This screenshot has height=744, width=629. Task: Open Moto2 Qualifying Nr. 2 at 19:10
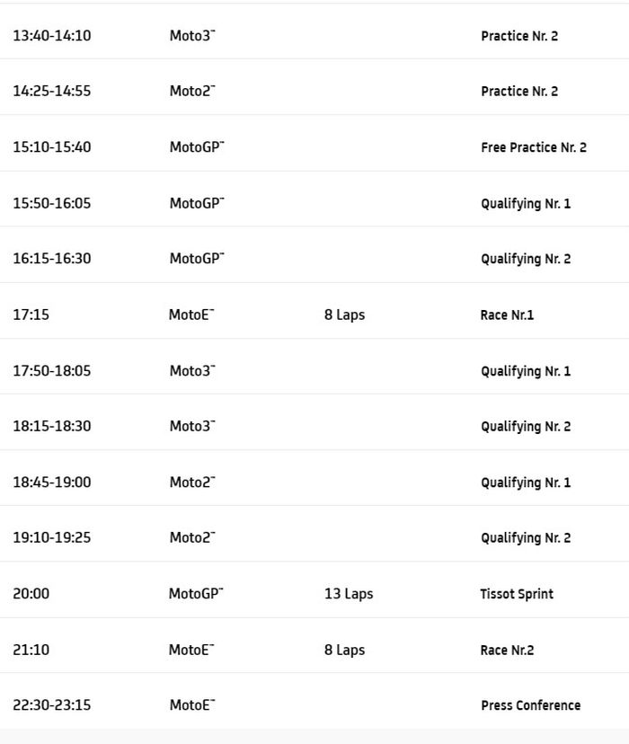(x=525, y=538)
